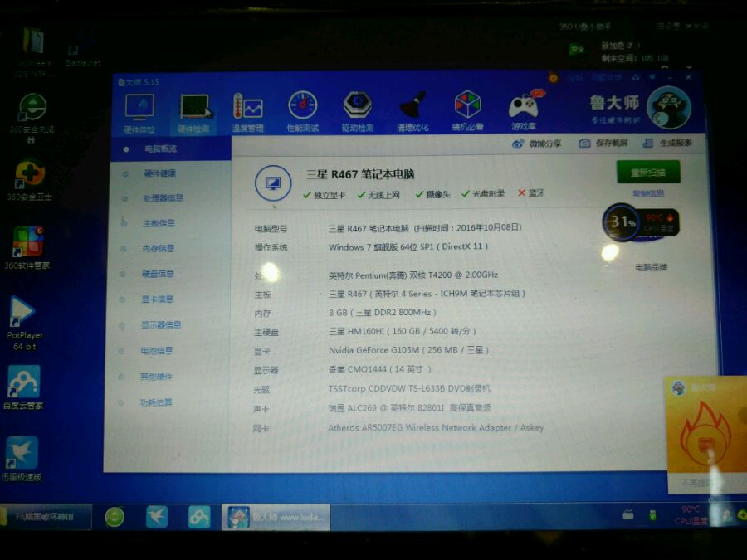Click the 鲁大师 mascot avatar logo
Image resolution: width=747 pixels, height=560 pixels.
669,108
